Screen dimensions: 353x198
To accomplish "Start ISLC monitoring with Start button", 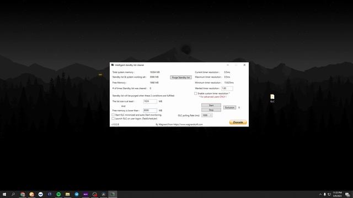I will tap(211, 105).
